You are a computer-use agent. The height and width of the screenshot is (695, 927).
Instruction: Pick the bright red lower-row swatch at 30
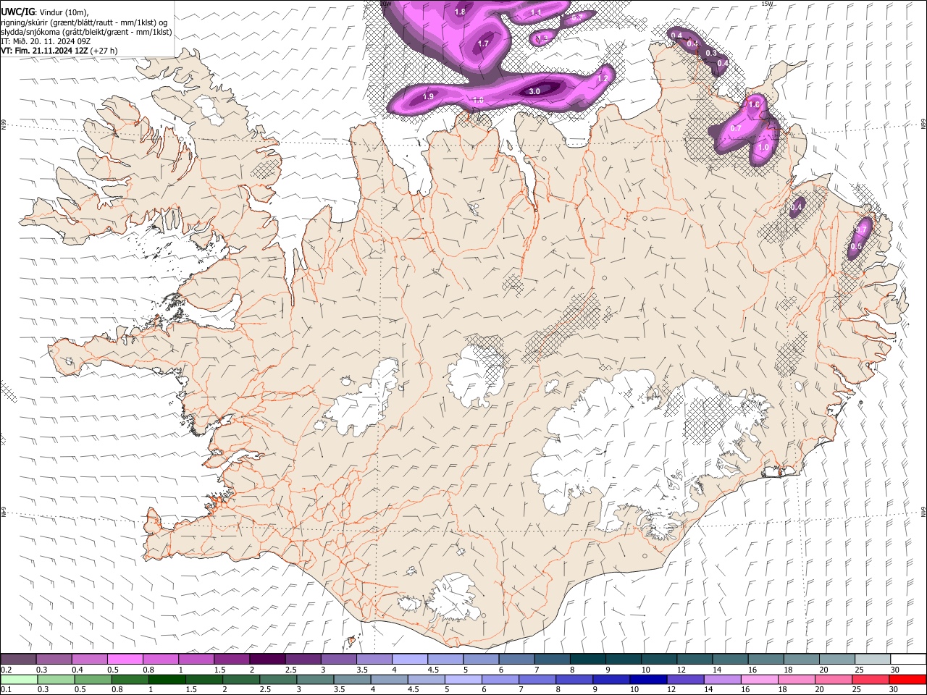908,680
